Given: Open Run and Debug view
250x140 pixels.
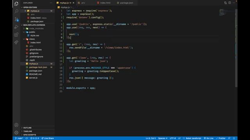Looking at the screenshot, I should coord(16,27).
